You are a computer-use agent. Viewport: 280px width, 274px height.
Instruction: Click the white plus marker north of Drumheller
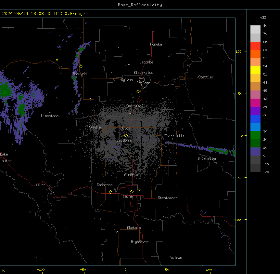pyautogui.click(x=199, y=122)
